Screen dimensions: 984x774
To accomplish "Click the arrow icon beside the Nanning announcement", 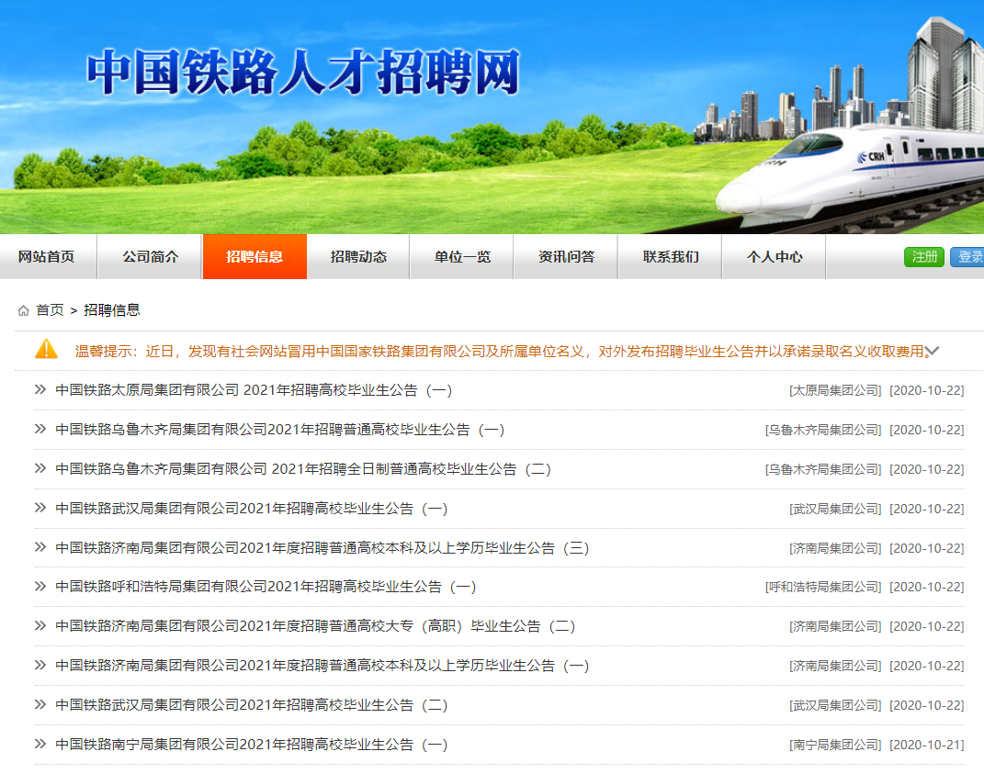I will pyautogui.click(x=40, y=744).
